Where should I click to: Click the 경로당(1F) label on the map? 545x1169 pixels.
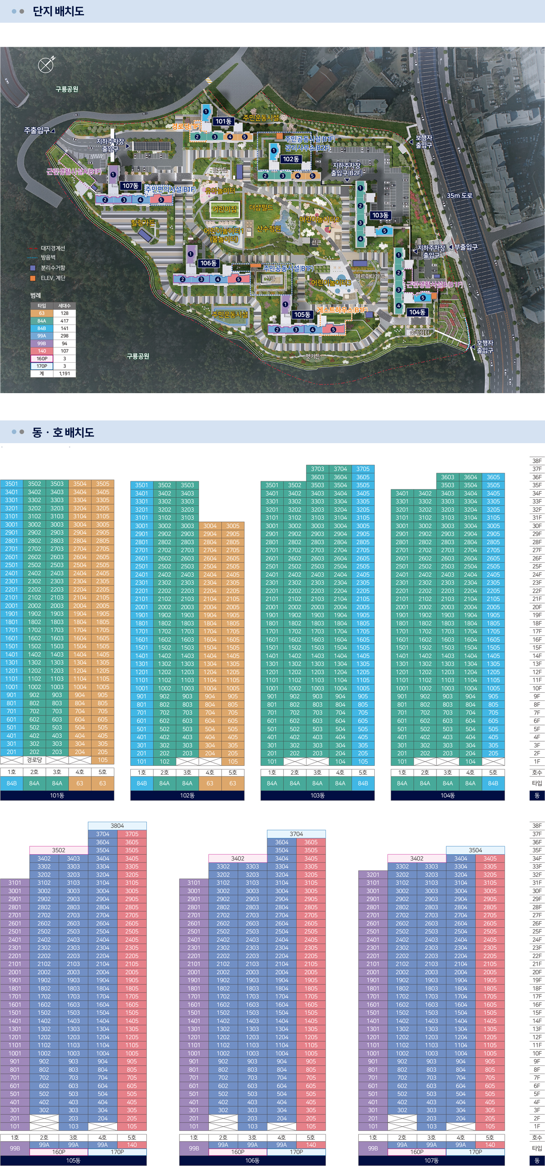[x=185, y=126]
